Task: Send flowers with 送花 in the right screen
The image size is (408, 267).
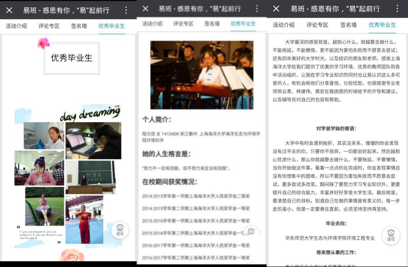Action: pos(391,233)
